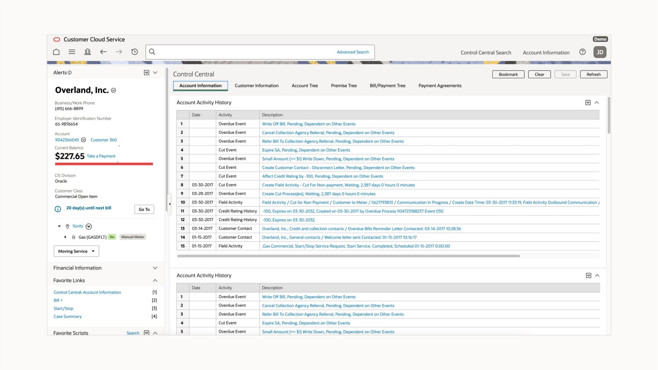Go back using the left arrow
Screen dimensions: 658x370
click(x=103, y=52)
